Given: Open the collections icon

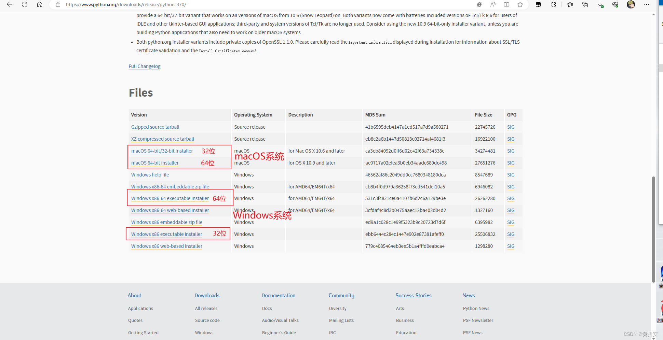Looking at the screenshot, I should [585, 4].
